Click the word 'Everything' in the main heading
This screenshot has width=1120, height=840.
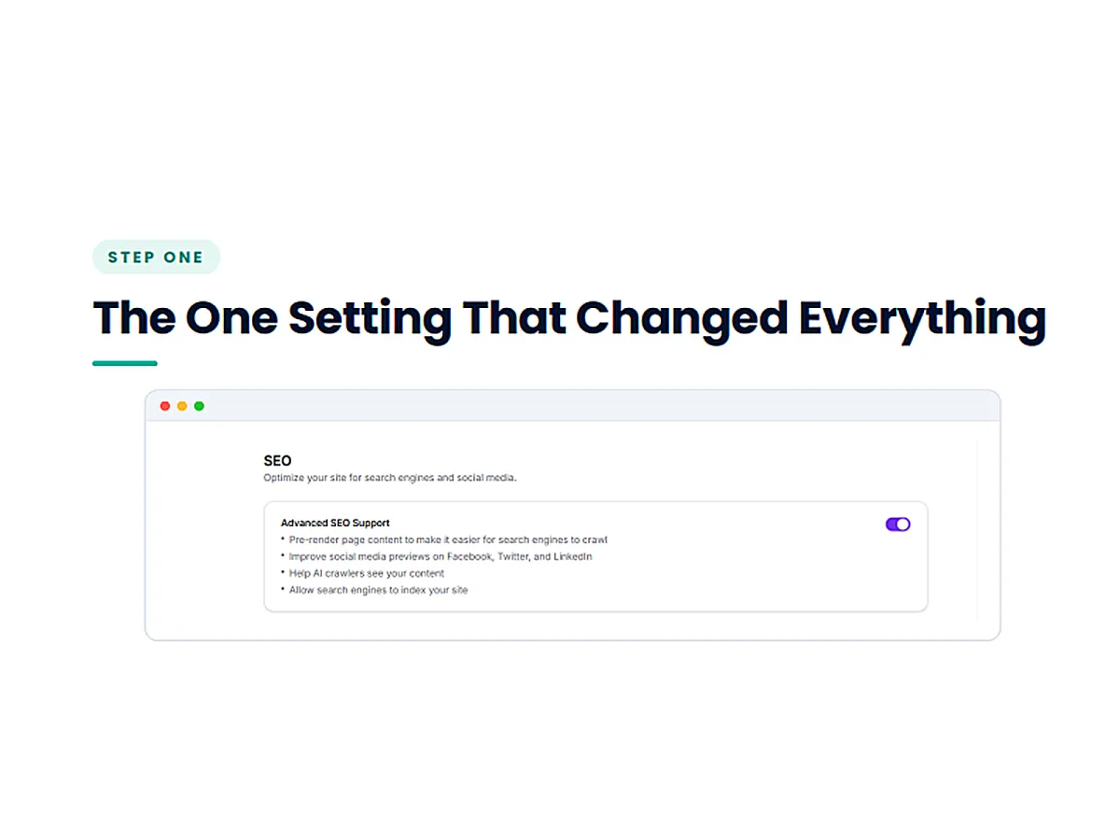point(922,318)
